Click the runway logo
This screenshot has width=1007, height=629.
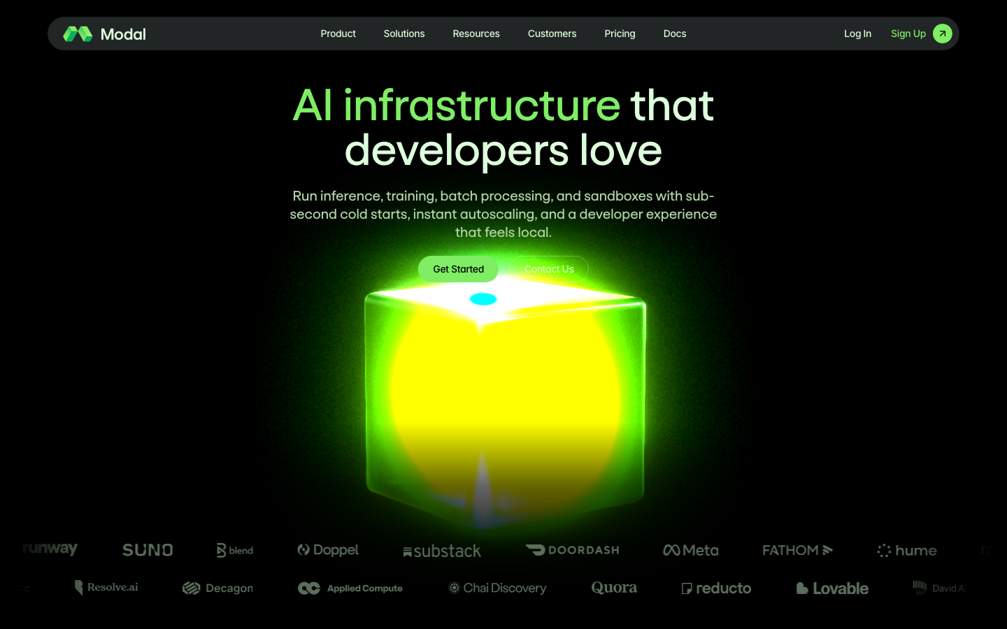(50, 549)
